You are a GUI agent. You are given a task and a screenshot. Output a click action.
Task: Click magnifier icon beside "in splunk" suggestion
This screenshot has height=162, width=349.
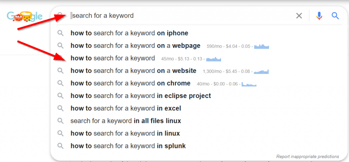pos(60,146)
